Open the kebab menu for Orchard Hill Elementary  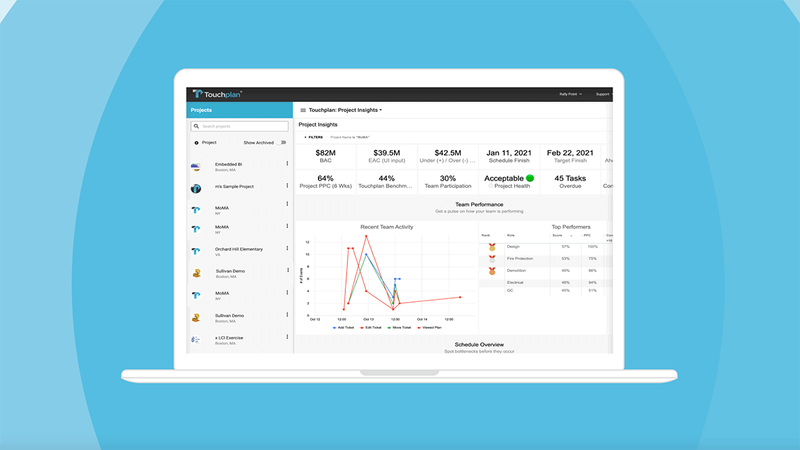[287, 248]
